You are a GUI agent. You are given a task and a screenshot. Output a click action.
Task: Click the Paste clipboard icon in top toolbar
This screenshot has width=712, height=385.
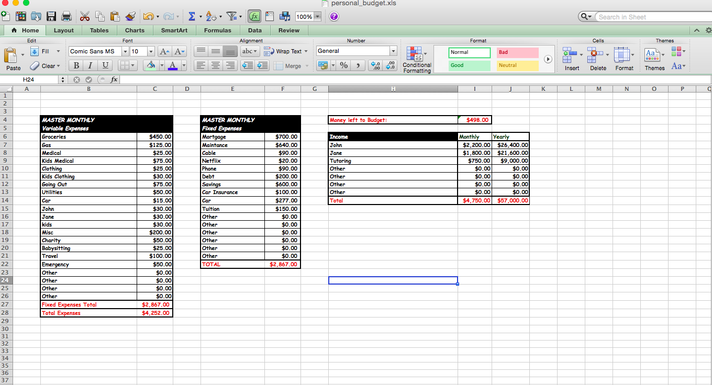[115, 16]
